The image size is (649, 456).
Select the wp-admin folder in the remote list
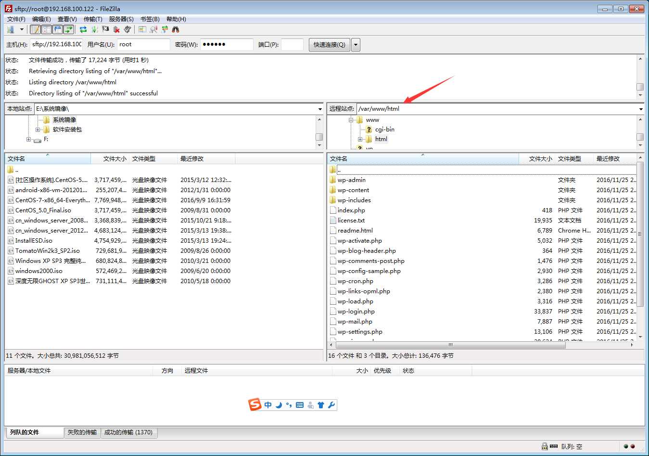pyautogui.click(x=352, y=180)
